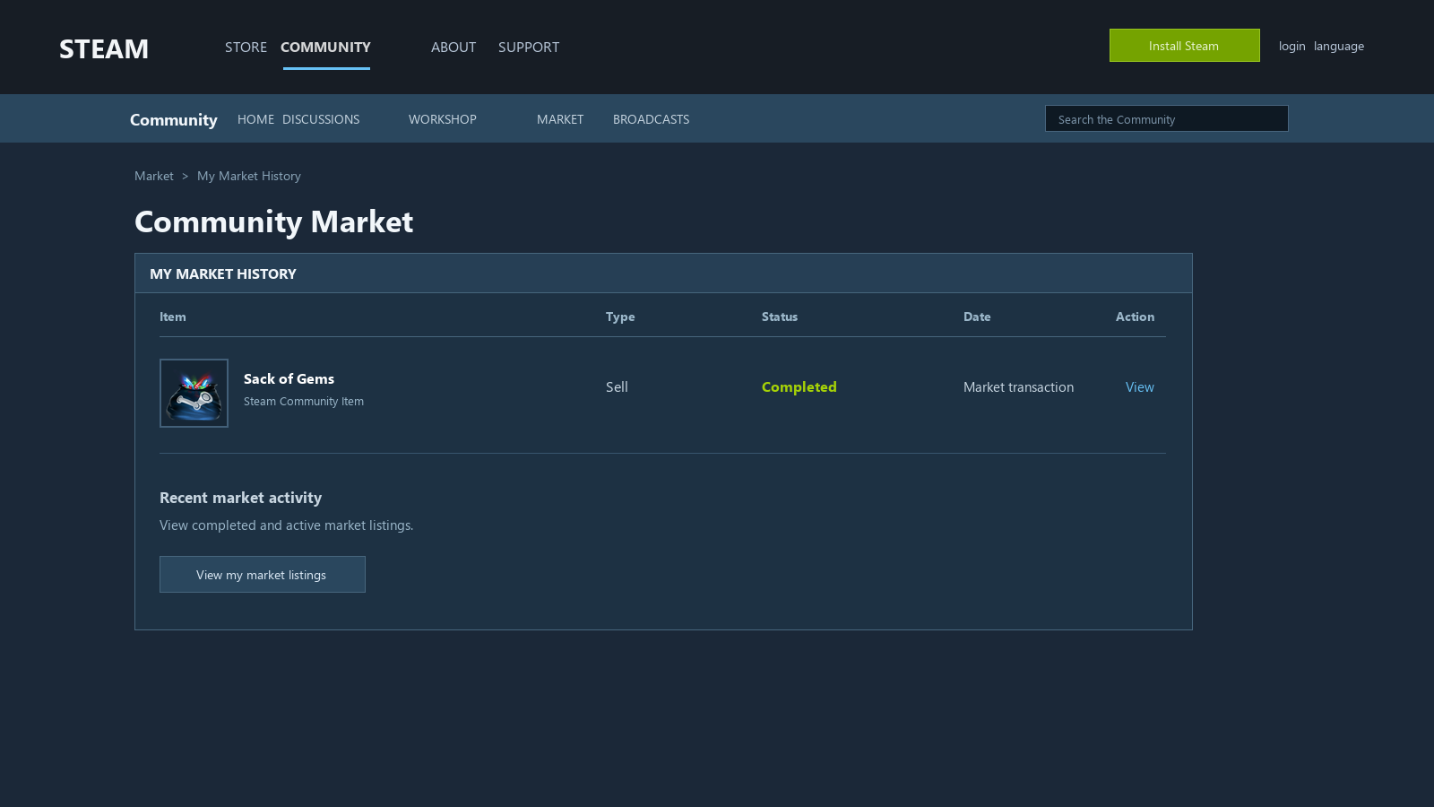Click the Item column header
The width and height of the screenshot is (1434, 807).
click(173, 317)
